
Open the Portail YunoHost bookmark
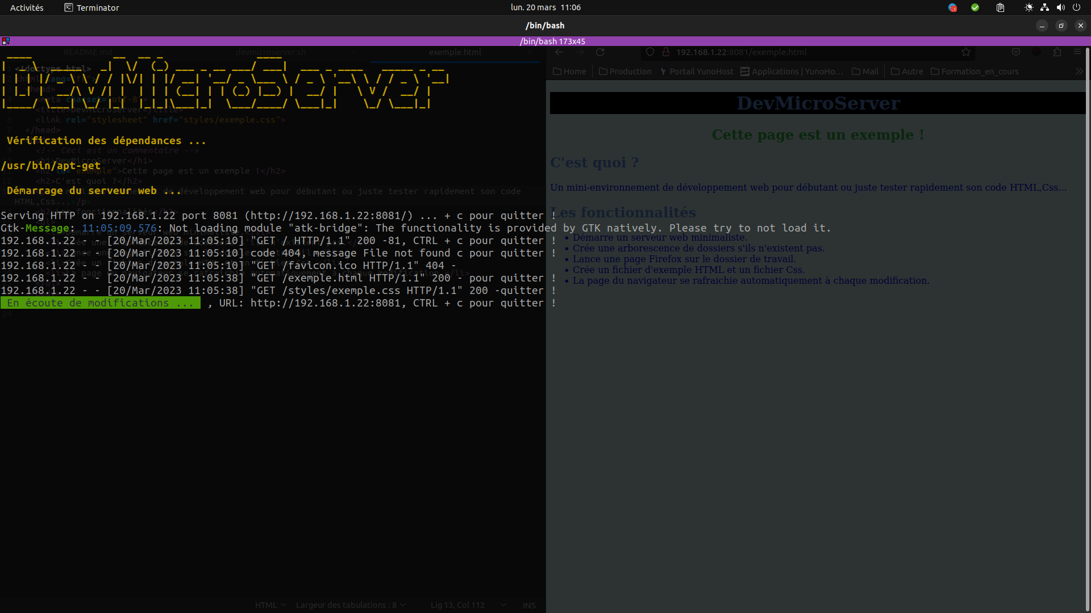click(697, 72)
